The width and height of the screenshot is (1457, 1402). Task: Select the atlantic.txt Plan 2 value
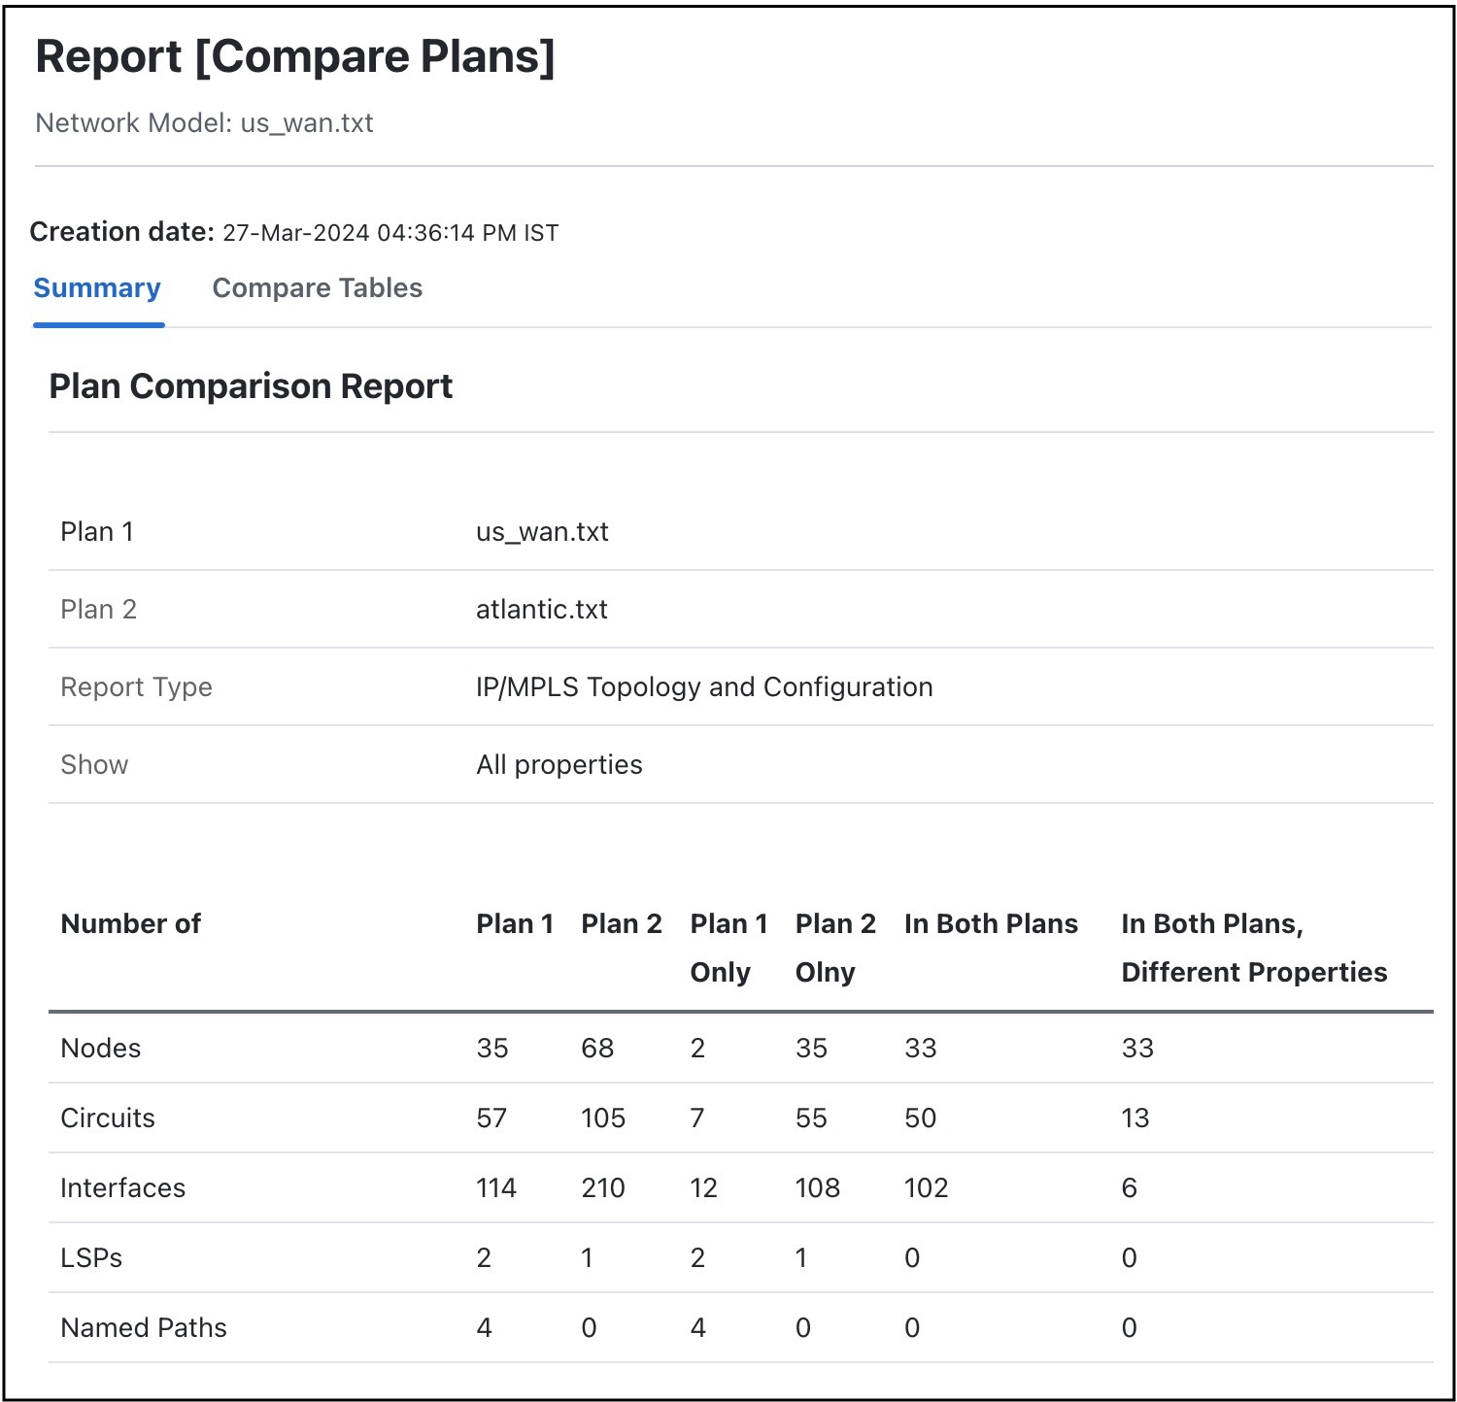(x=541, y=609)
